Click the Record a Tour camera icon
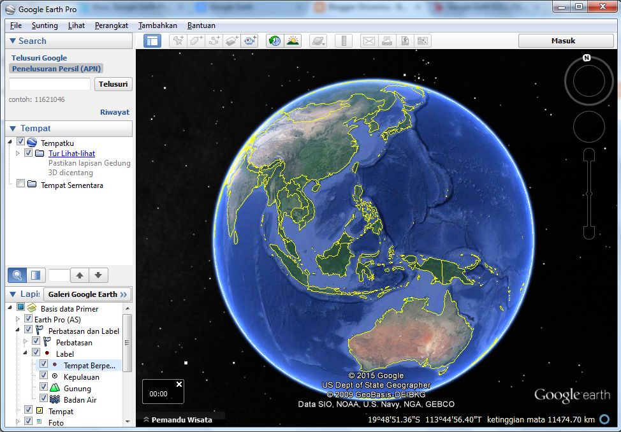Image resolution: width=621 pixels, height=432 pixels. [250, 41]
